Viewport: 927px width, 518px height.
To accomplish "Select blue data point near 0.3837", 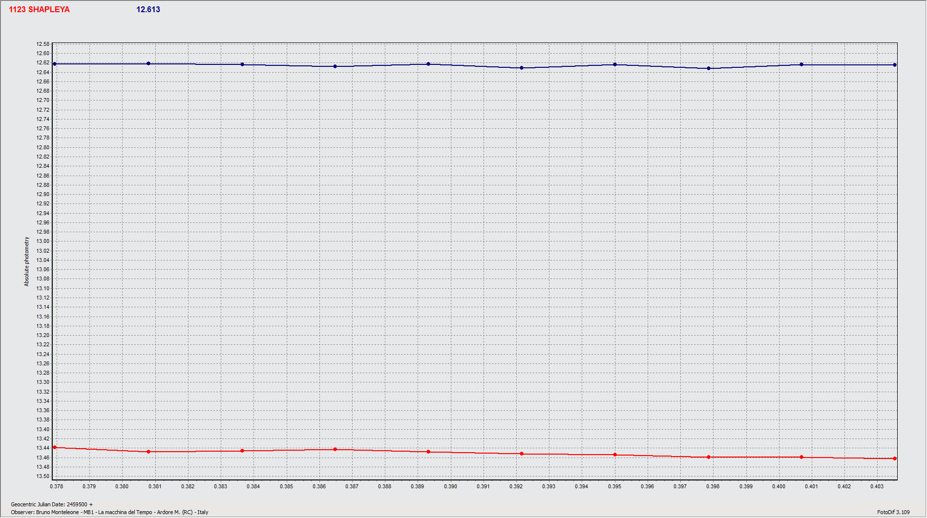I will [x=242, y=64].
